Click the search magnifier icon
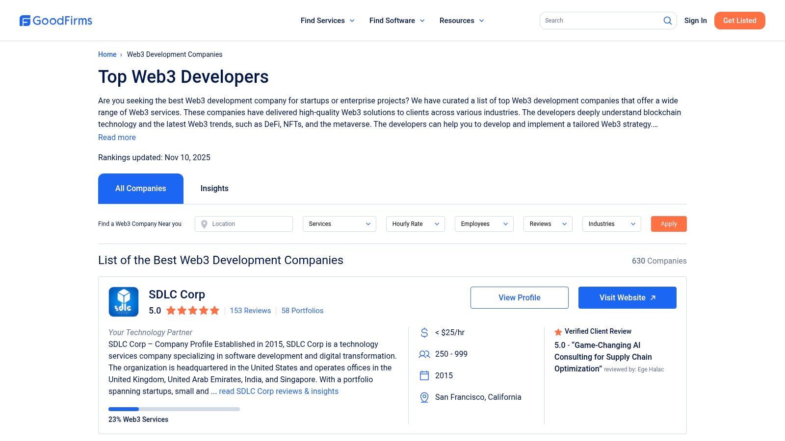This screenshot has height=441, width=785. click(667, 21)
